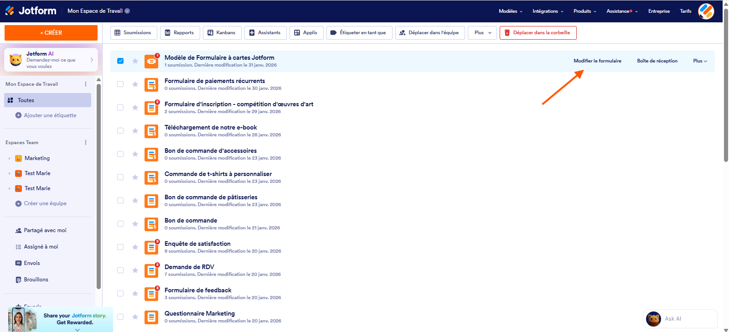This screenshot has width=729, height=332.
Task: Open the toolbar Plus dropdown
Action: pos(482,32)
